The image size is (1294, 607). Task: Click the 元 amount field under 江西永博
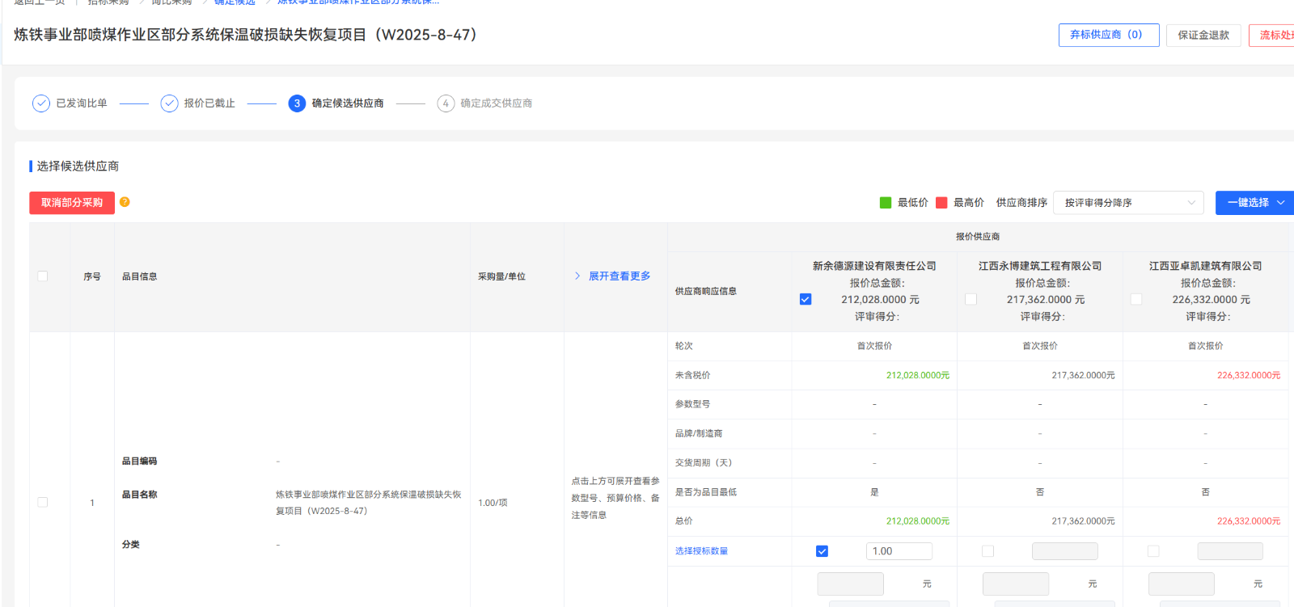point(1016,584)
